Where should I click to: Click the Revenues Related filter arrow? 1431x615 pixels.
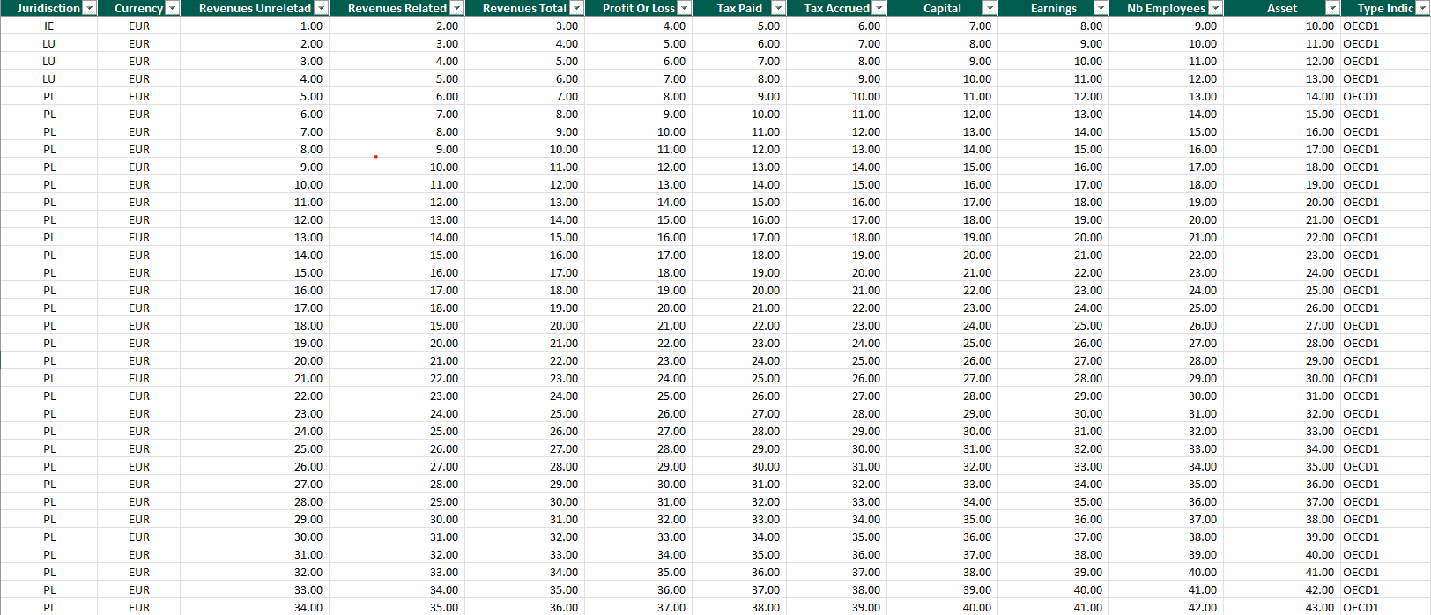point(456,8)
